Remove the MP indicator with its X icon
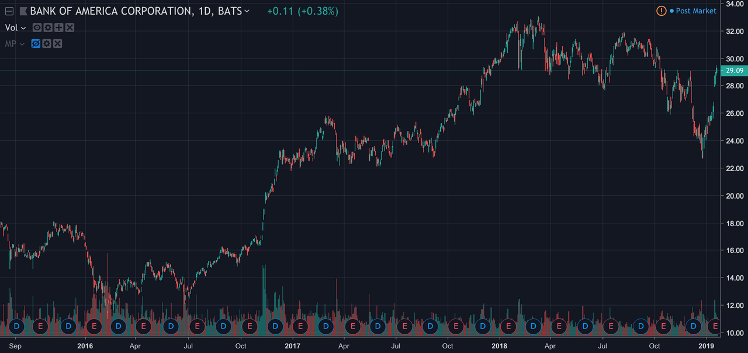This screenshot has height=353, width=748. pyautogui.click(x=57, y=44)
